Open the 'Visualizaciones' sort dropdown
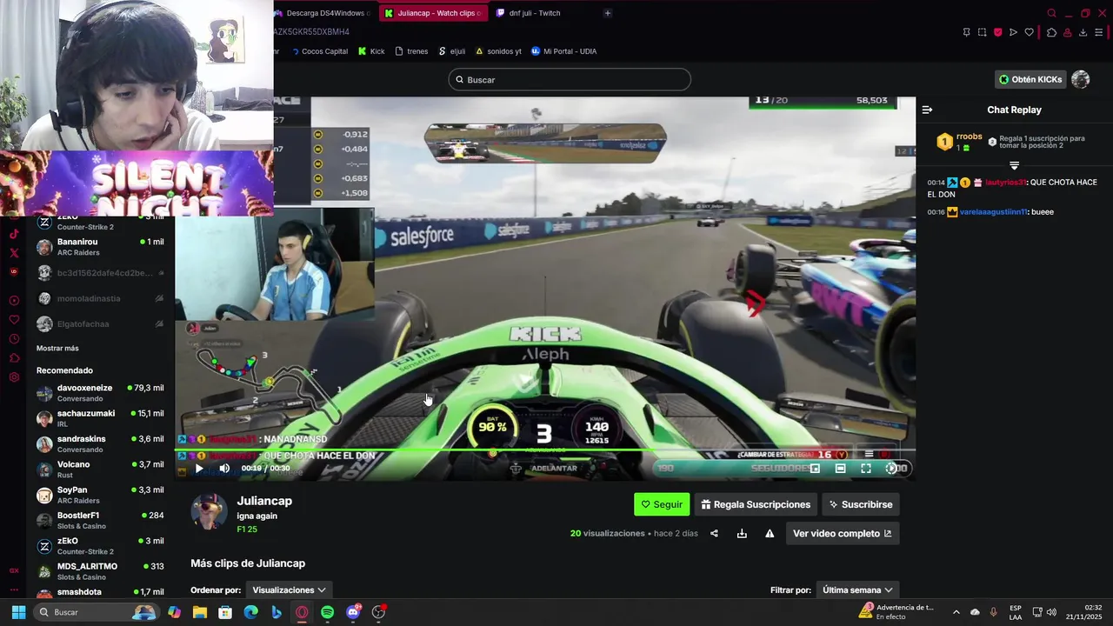1113x626 pixels. click(289, 590)
